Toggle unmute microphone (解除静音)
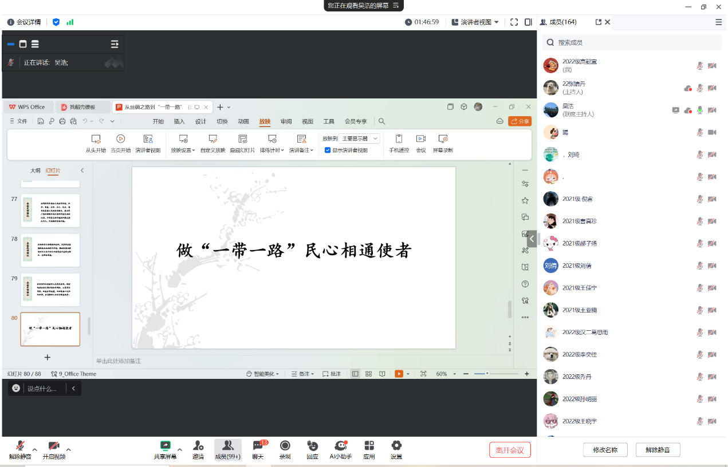728x467 pixels. click(x=20, y=446)
